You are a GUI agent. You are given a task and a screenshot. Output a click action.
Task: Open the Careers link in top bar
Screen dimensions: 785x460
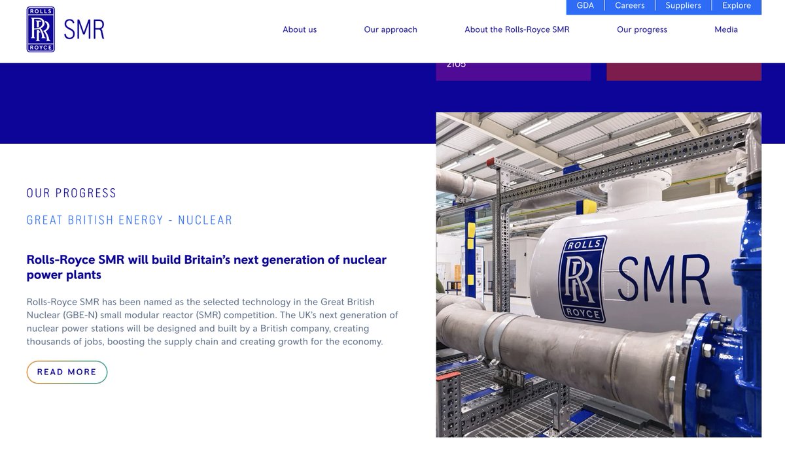click(x=630, y=6)
